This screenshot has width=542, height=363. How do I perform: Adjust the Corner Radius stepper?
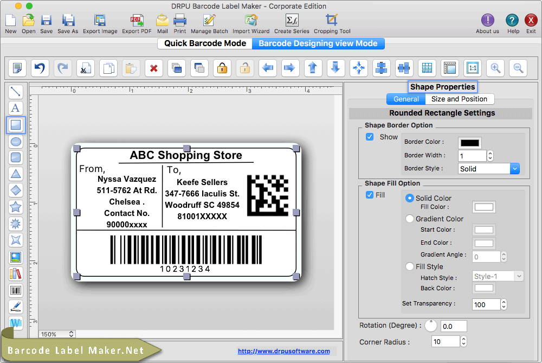click(x=464, y=341)
